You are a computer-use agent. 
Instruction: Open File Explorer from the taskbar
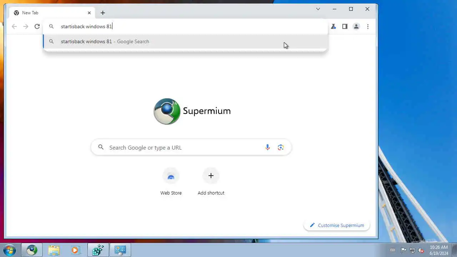(54, 250)
